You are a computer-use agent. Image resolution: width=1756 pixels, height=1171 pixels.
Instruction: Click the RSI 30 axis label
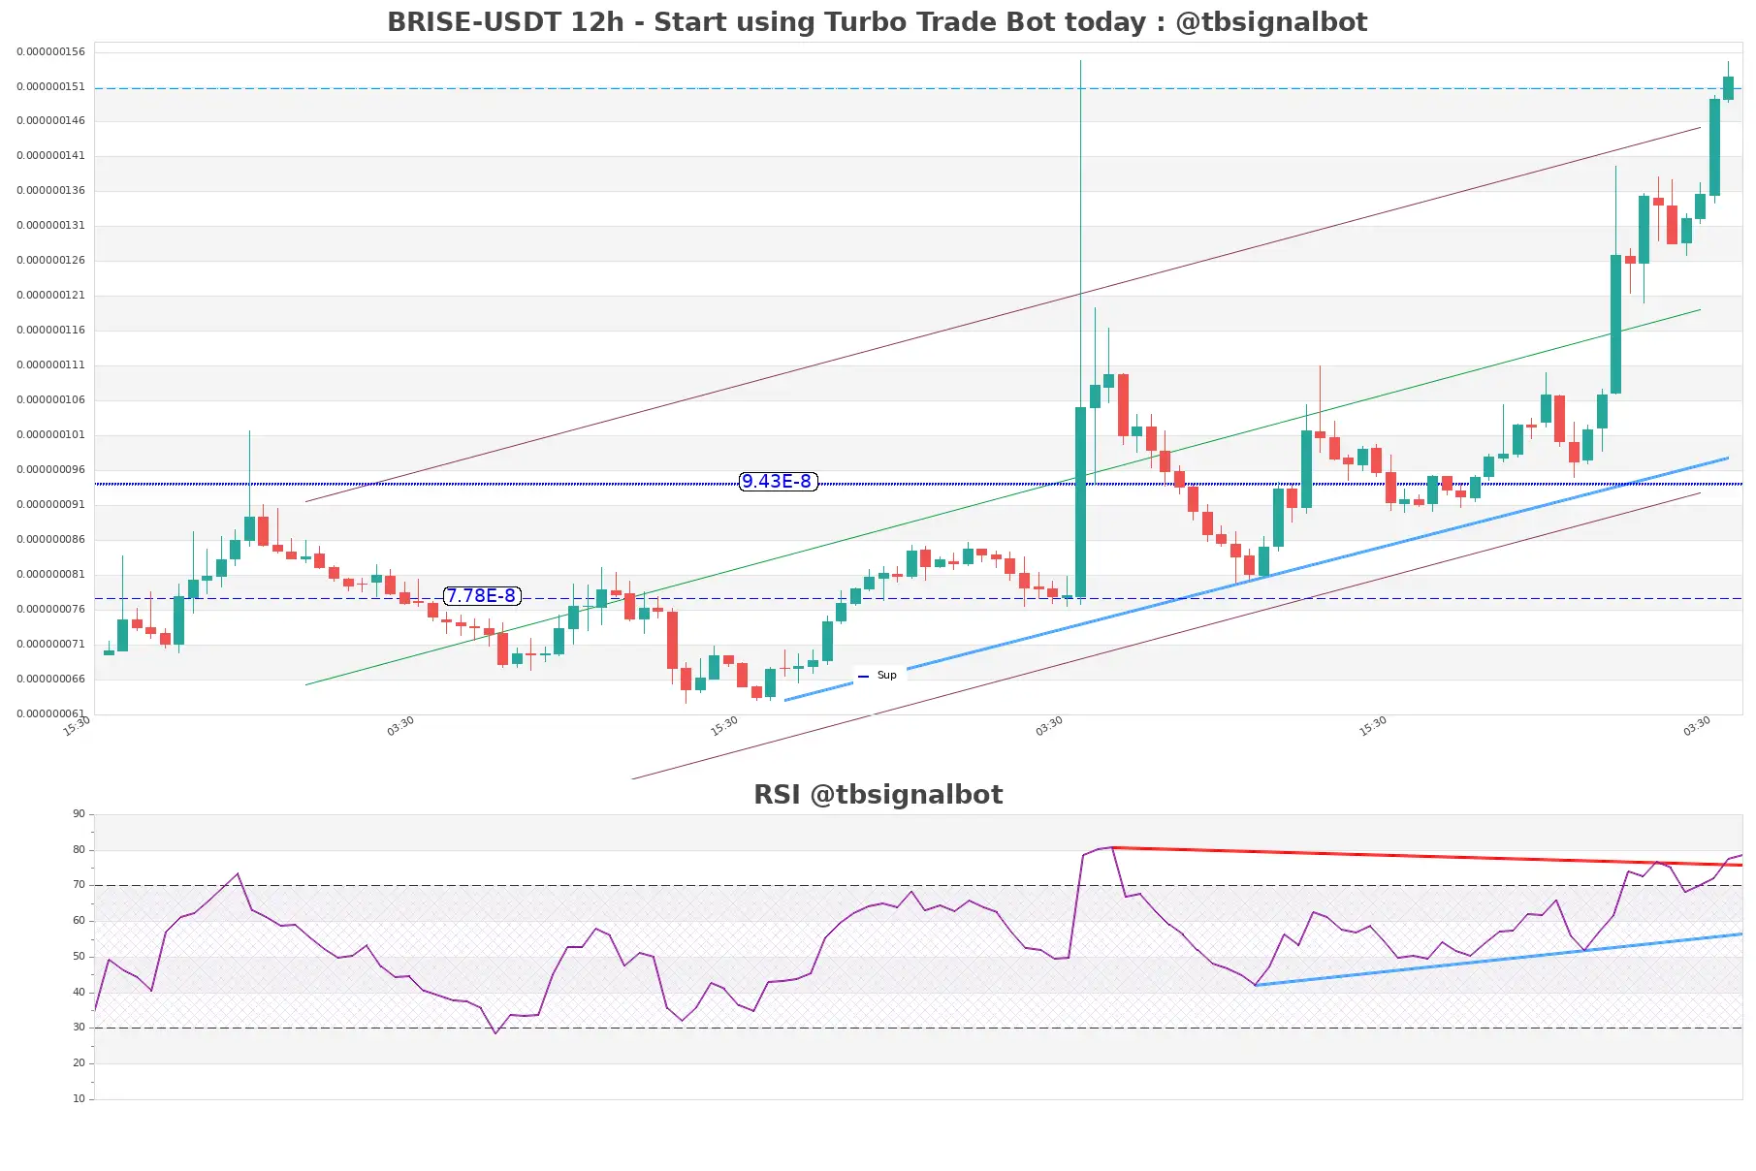pyautogui.click(x=79, y=1027)
